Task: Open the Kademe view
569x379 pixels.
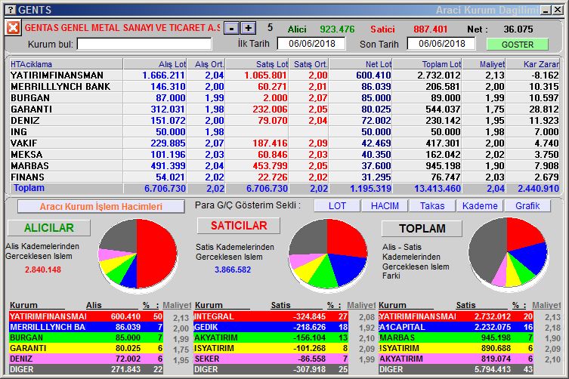Action: click(x=480, y=205)
